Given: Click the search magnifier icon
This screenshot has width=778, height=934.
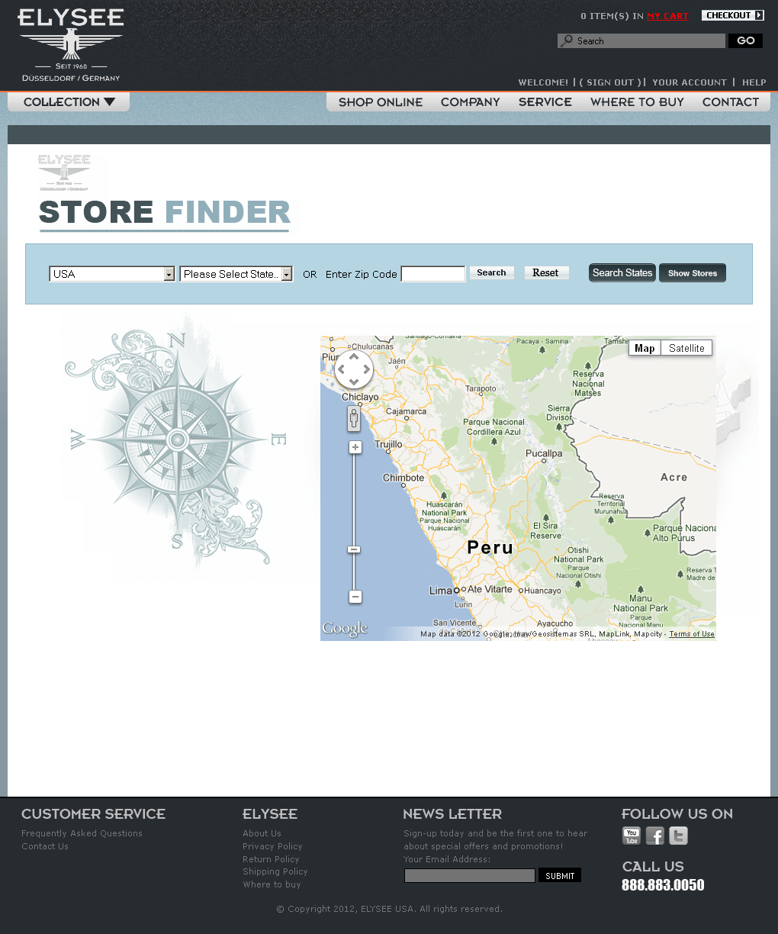Looking at the screenshot, I should coord(567,40).
